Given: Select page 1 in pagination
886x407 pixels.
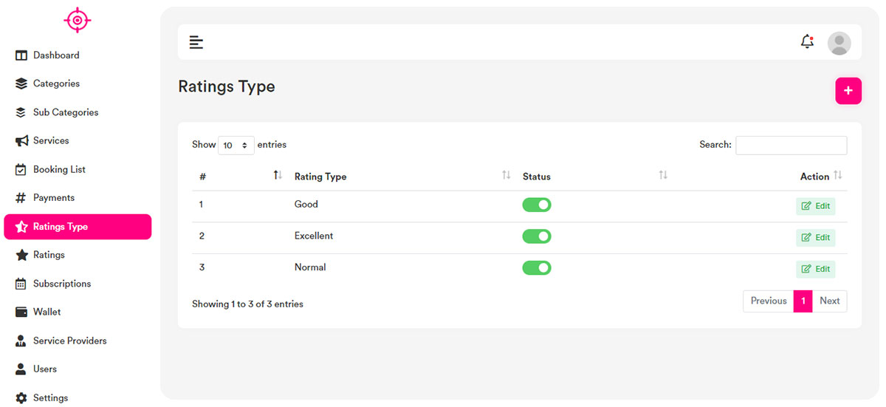Looking at the screenshot, I should (x=803, y=301).
